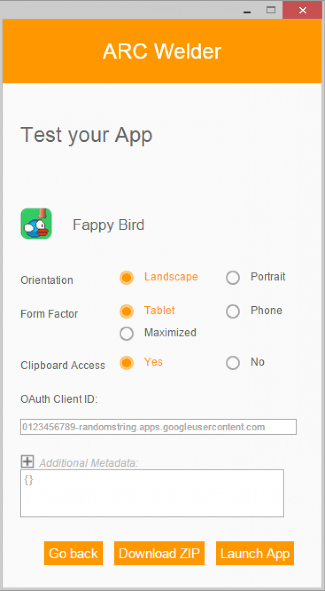
Task: Select Portrait orientation radio button
Action: [233, 277]
